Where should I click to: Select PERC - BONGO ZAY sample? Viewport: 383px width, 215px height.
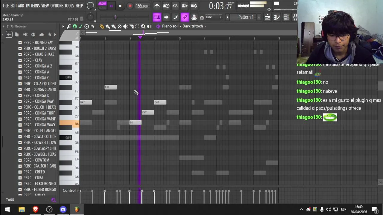click(38, 42)
